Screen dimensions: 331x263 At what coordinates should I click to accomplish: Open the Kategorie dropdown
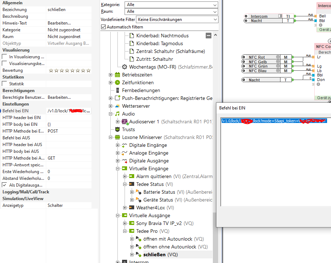(x=171, y=5)
